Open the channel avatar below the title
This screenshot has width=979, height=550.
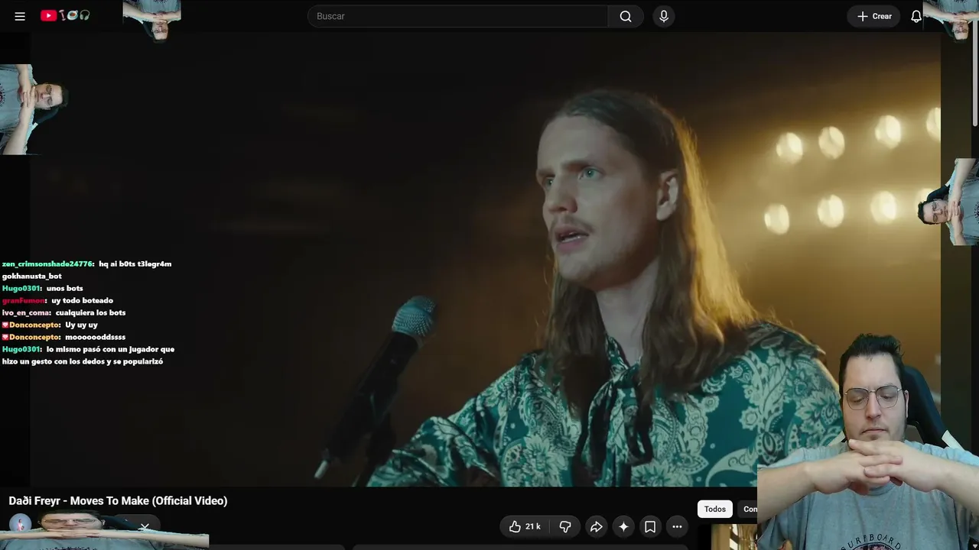pyautogui.click(x=20, y=524)
